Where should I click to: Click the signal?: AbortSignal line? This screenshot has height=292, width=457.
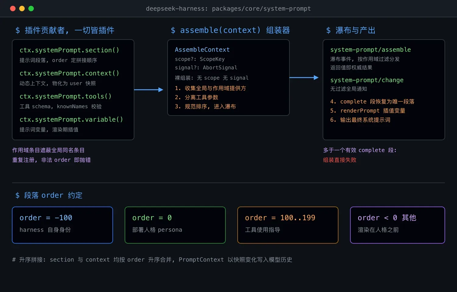[206, 68]
